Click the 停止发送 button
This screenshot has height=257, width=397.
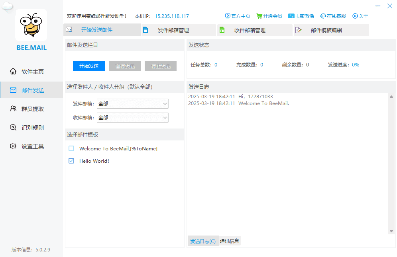click(161, 66)
